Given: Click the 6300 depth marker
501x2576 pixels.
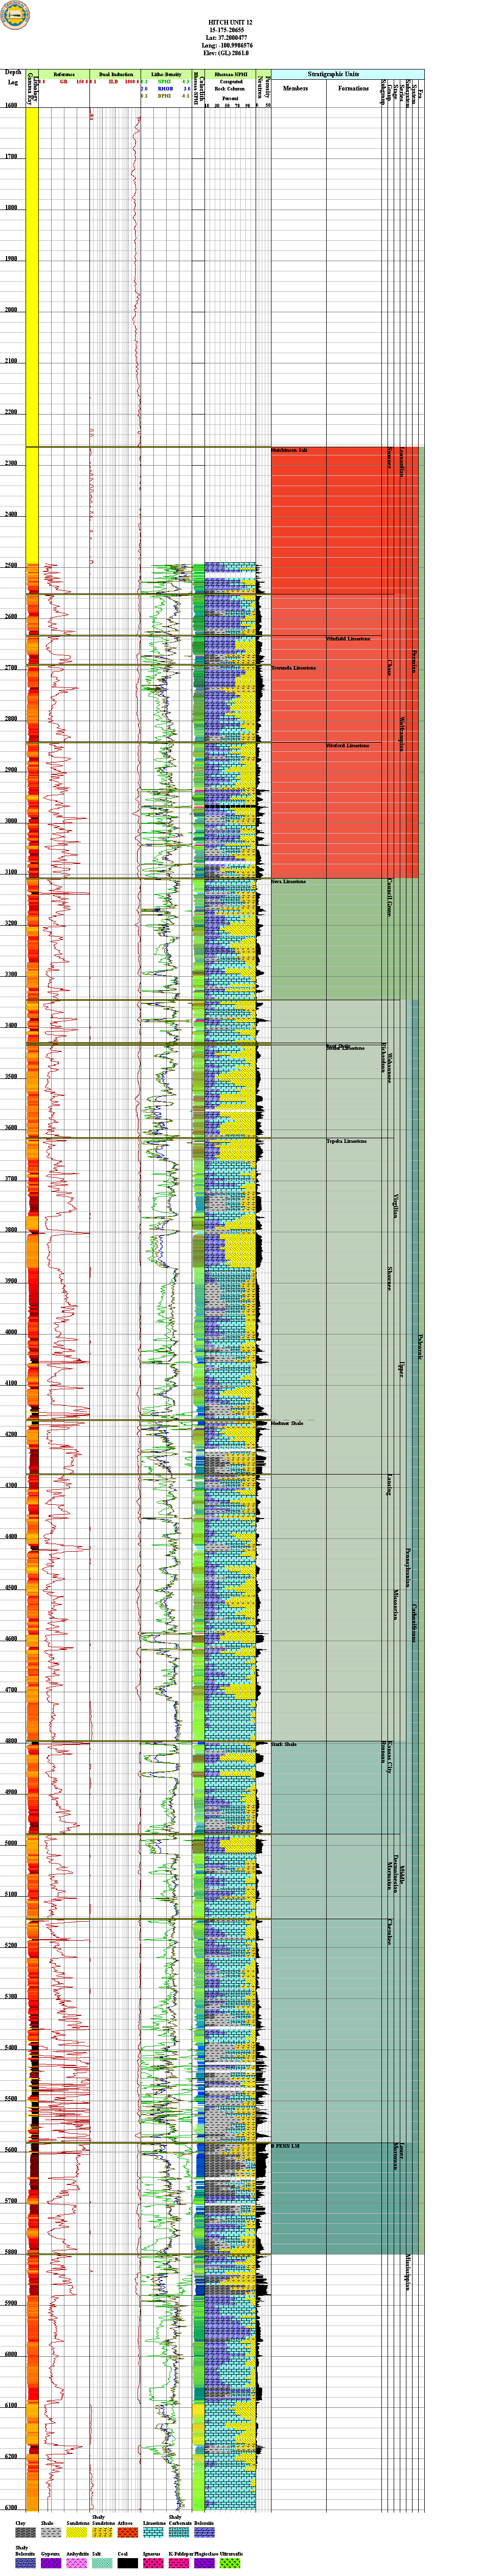Looking at the screenshot, I should pos(11,2508).
